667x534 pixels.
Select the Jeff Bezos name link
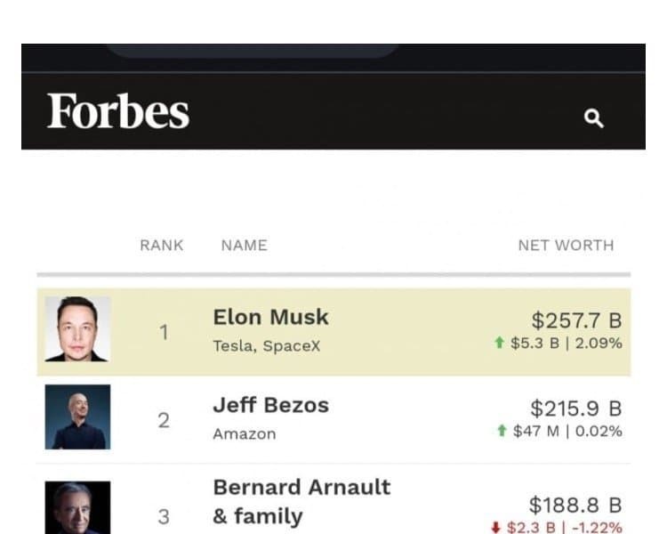coord(270,406)
